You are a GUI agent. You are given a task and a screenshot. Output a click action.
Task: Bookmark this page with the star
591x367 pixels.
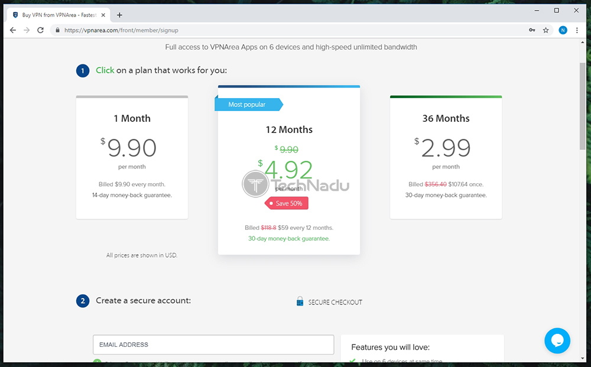coord(545,30)
